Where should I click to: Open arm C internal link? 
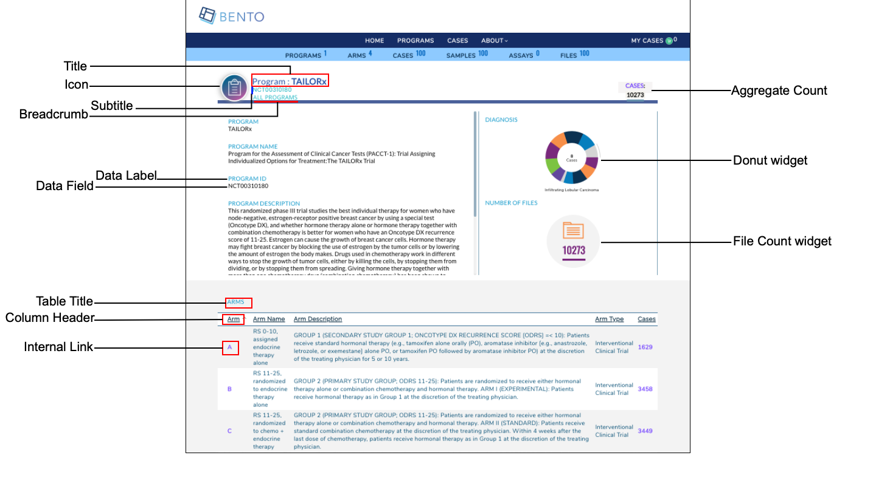tap(229, 431)
